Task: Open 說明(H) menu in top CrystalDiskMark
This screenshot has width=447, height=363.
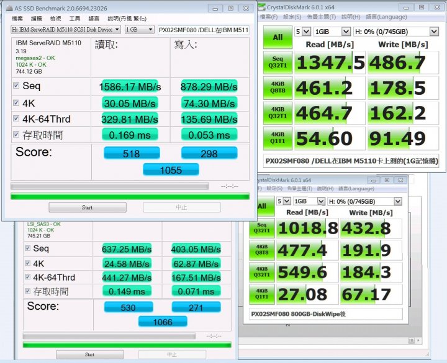Action: point(351,17)
